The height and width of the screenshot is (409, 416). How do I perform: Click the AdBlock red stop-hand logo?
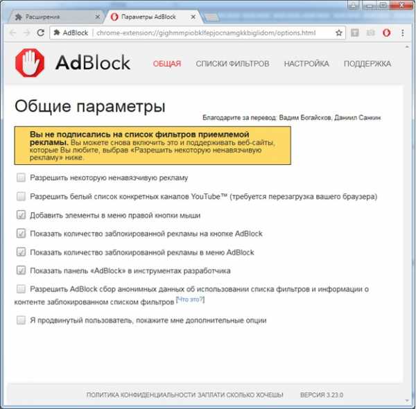point(30,63)
